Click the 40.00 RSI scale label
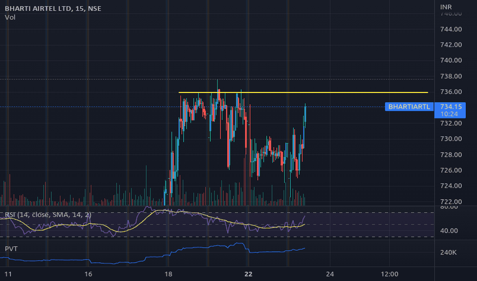 (x=449, y=231)
